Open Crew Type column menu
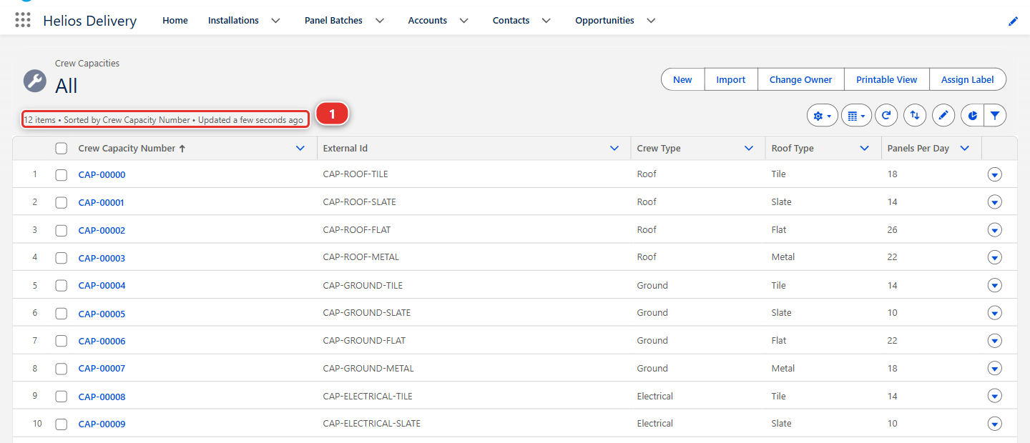The image size is (1030, 443). click(x=749, y=149)
